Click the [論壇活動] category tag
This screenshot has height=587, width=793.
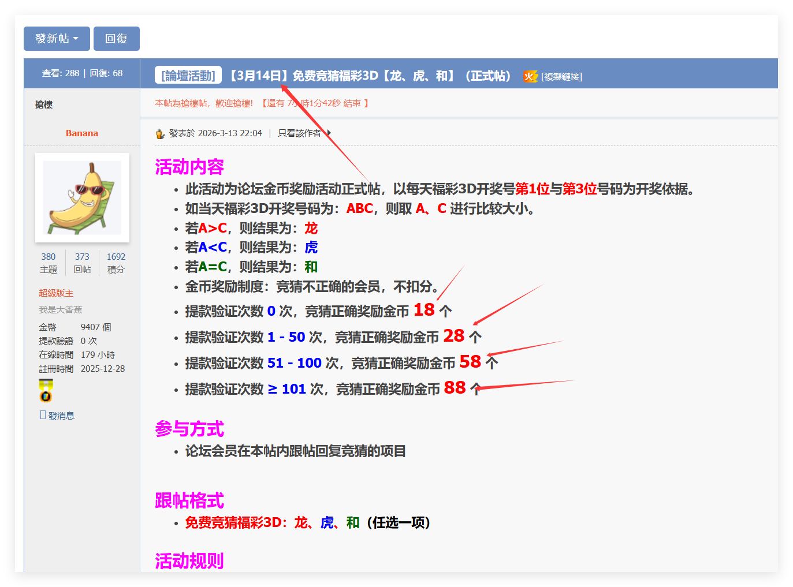tap(188, 75)
